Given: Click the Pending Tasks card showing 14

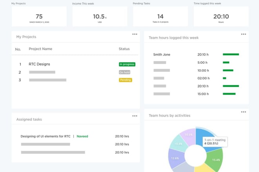Looking at the screenshot, I should pyautogui.click(x=161, y=16).
